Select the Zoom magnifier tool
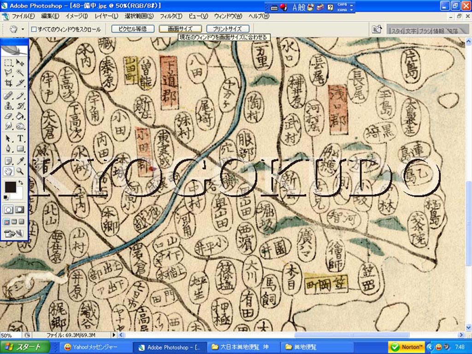Screen dimensions: 472x354 pyautogui.click(x=20, y=171)
